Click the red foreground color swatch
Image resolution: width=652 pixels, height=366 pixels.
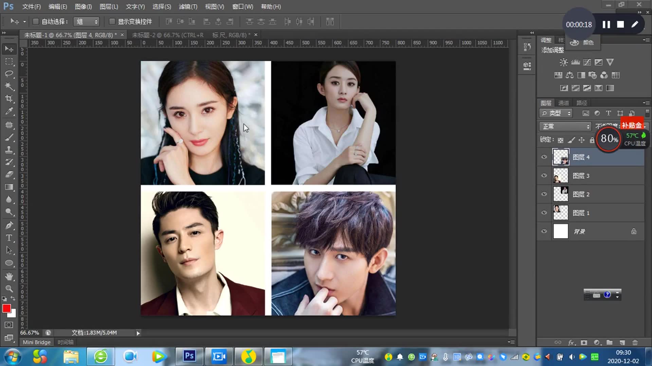point(6,308)
